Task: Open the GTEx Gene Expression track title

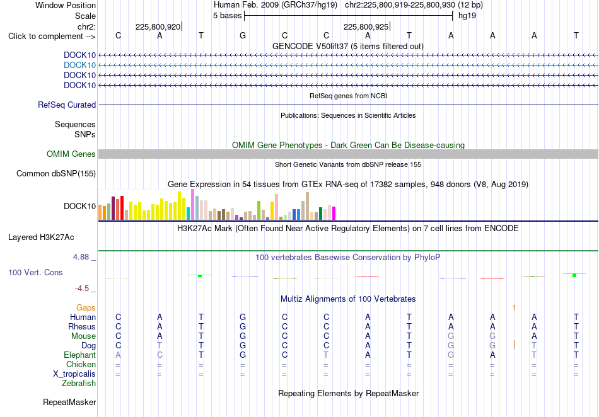Action: coord(348,185)
